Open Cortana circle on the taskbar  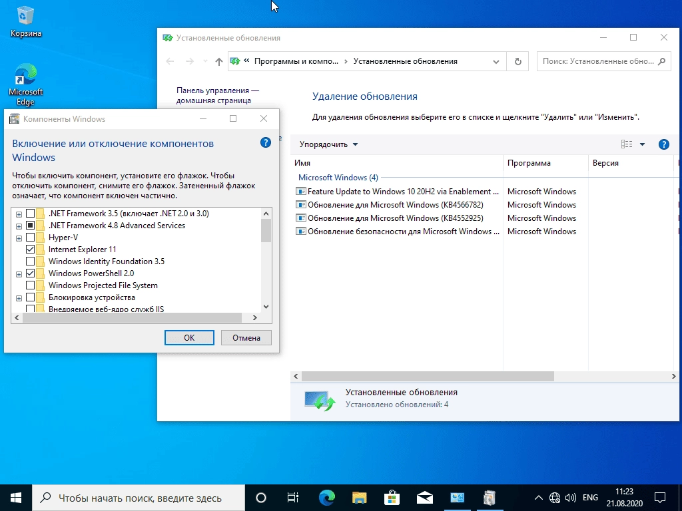tap(261, 498)
